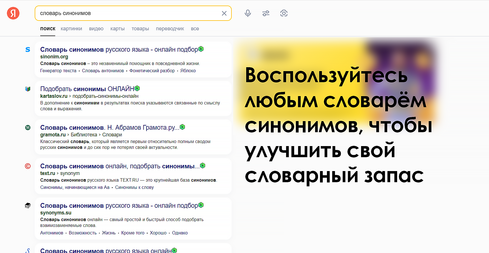Open the товары tab
The image size is (489, 253).
140,29
